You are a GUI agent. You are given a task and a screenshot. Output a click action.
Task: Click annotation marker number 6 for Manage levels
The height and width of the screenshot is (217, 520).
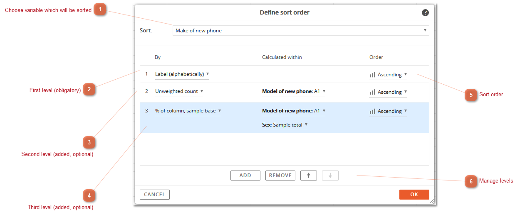471,181
